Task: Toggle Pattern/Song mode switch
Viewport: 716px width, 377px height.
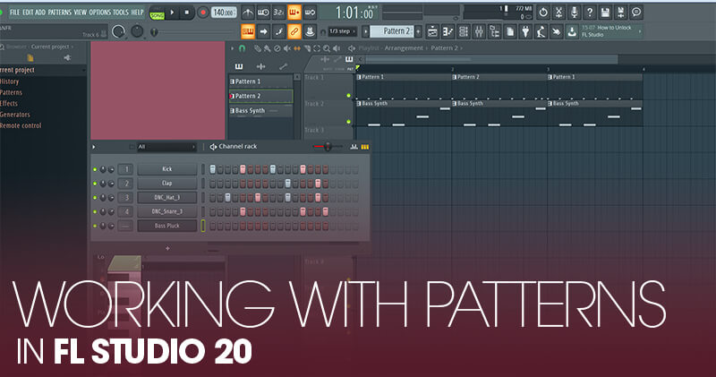Action: [x=157, y=13]
